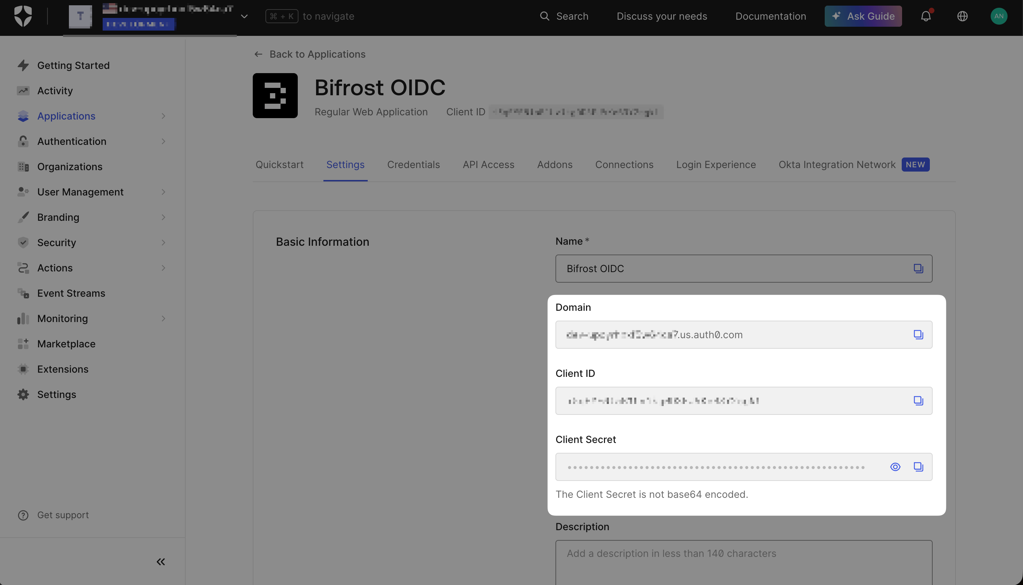Open the AN user avatar menu
The width and height of the screenshot is (1023, 585).
(x=998, y=16)
